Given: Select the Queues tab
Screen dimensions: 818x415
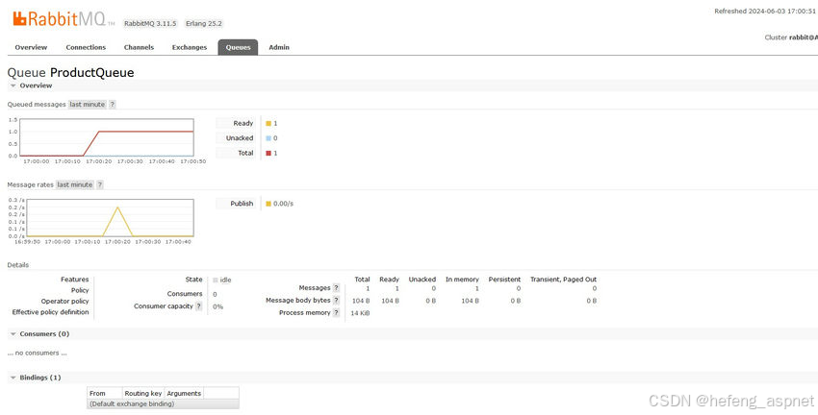Looking at the screenshot, I should [x=238, y=47].
